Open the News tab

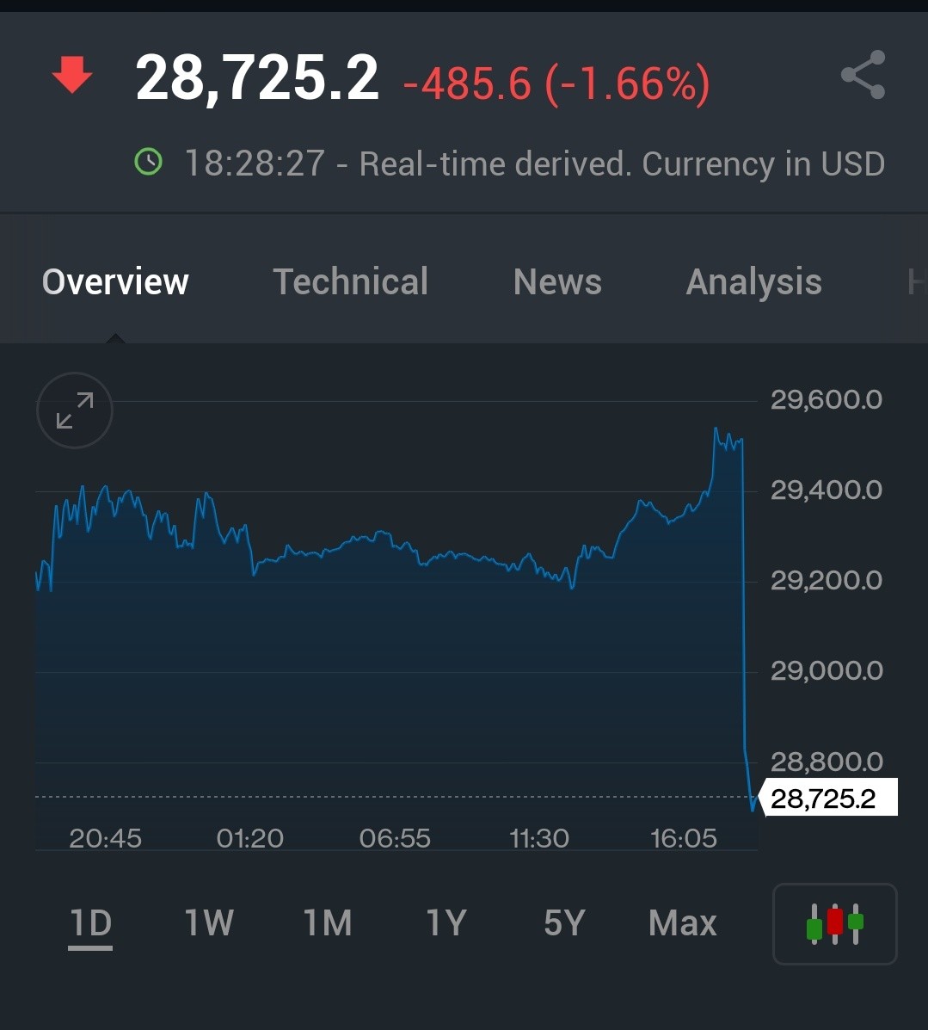557,281
